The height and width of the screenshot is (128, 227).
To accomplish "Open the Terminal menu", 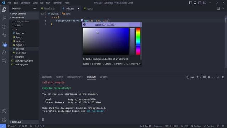I will pyautogui.click(x=57, y=3).
